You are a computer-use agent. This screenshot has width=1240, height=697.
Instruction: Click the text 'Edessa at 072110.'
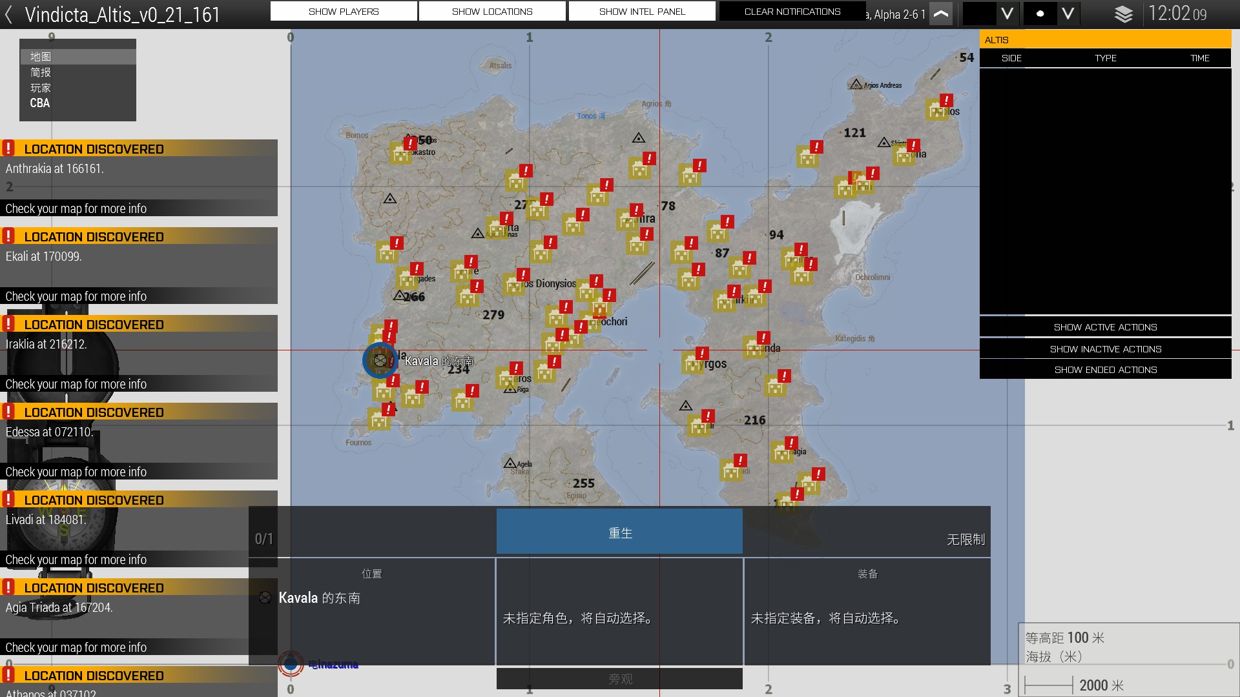click(x=49, y=432)
